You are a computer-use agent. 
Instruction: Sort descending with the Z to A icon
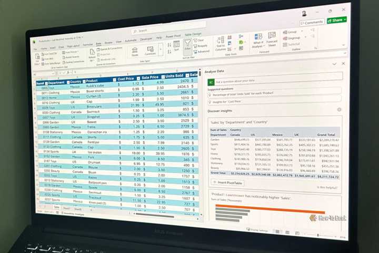pyautogui.click(x=169, y=51)
